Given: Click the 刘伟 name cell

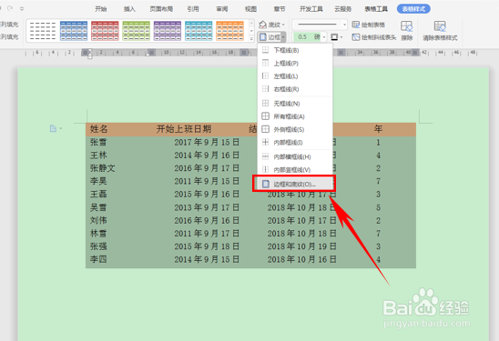Looking at the screenshot, I should (98, 220).
